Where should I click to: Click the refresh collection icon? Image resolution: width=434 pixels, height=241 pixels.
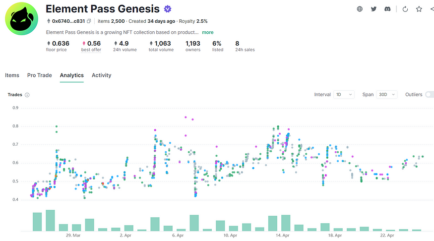(x=405, y=9)
